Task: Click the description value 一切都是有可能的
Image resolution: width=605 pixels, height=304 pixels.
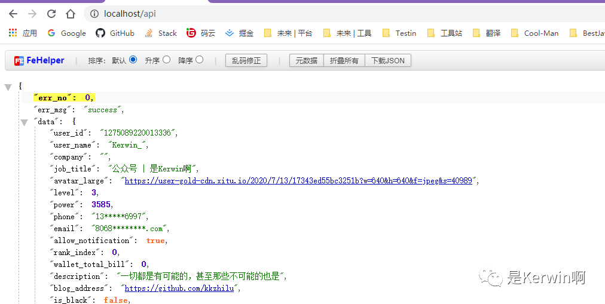Action: point(200,277)
